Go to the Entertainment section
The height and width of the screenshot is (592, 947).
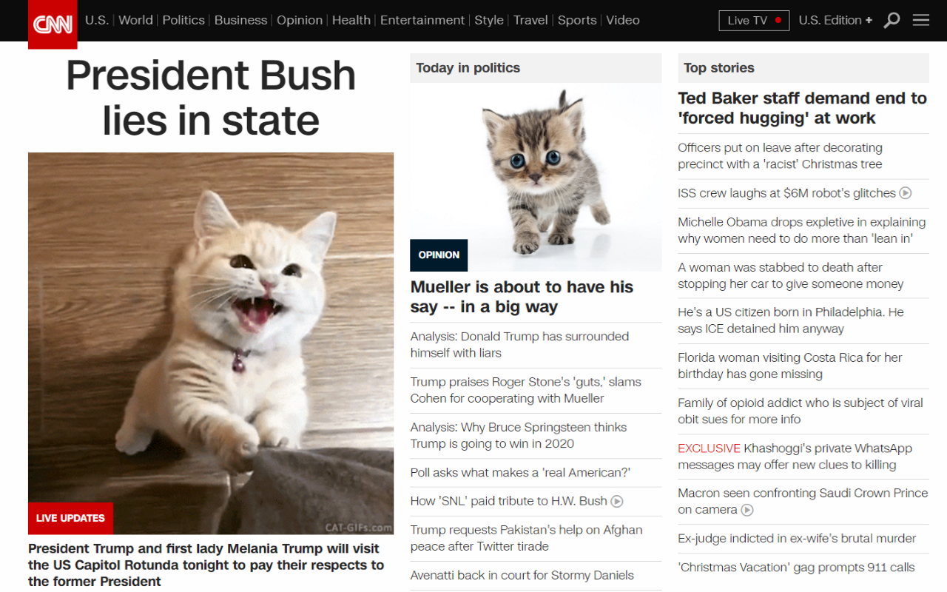coord(422,20)
